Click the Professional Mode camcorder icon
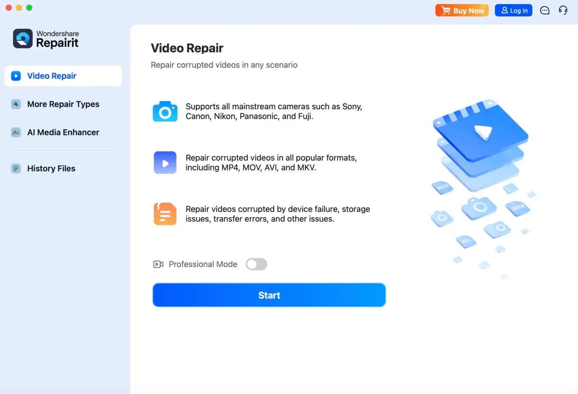The width and height of the screenshot is (578, 394). coord(158,264)
